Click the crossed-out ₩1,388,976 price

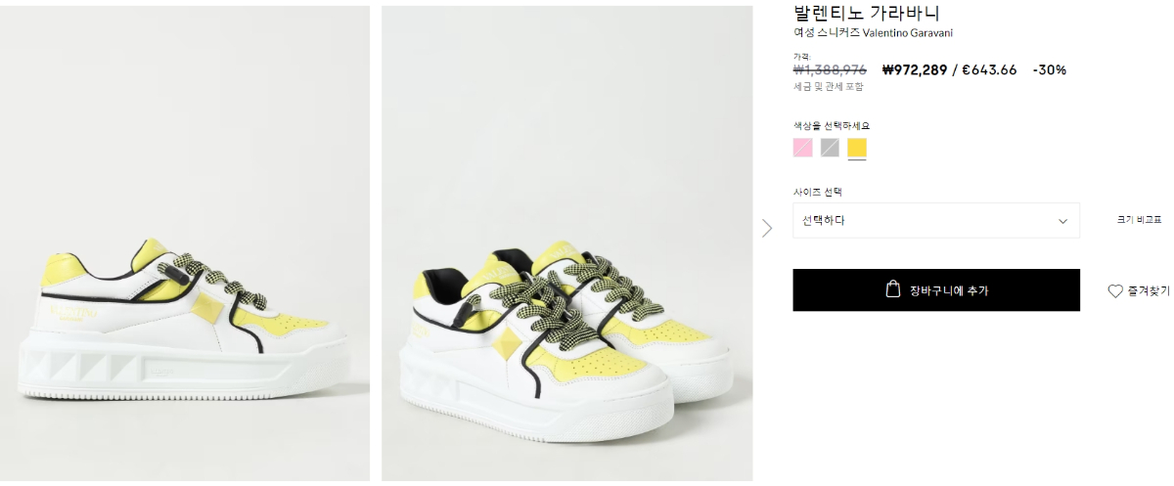click(x=830, y=69)
